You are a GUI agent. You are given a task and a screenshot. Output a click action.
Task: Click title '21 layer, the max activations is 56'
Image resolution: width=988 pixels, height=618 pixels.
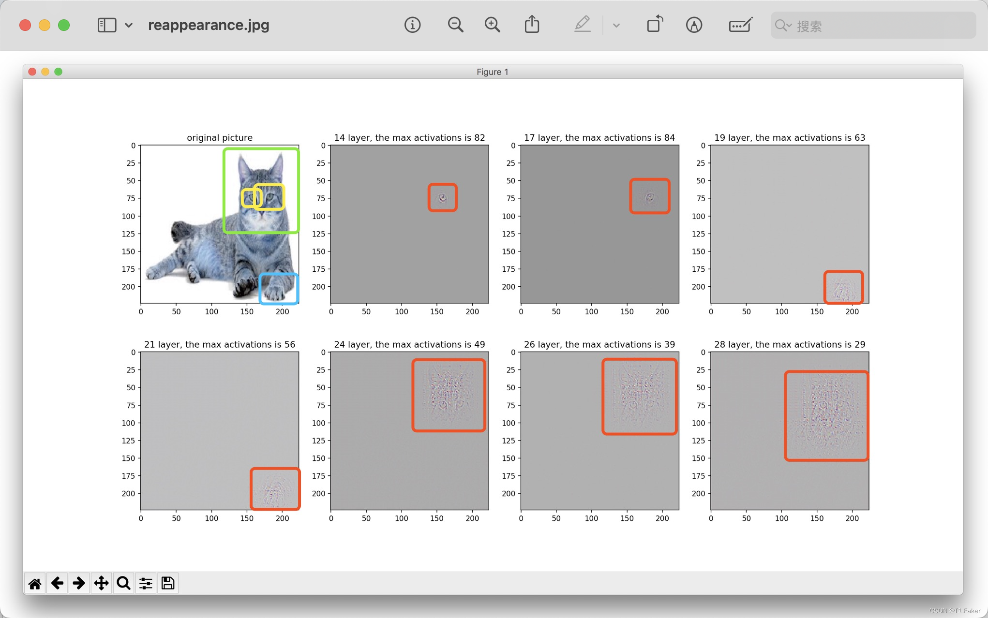220,344
